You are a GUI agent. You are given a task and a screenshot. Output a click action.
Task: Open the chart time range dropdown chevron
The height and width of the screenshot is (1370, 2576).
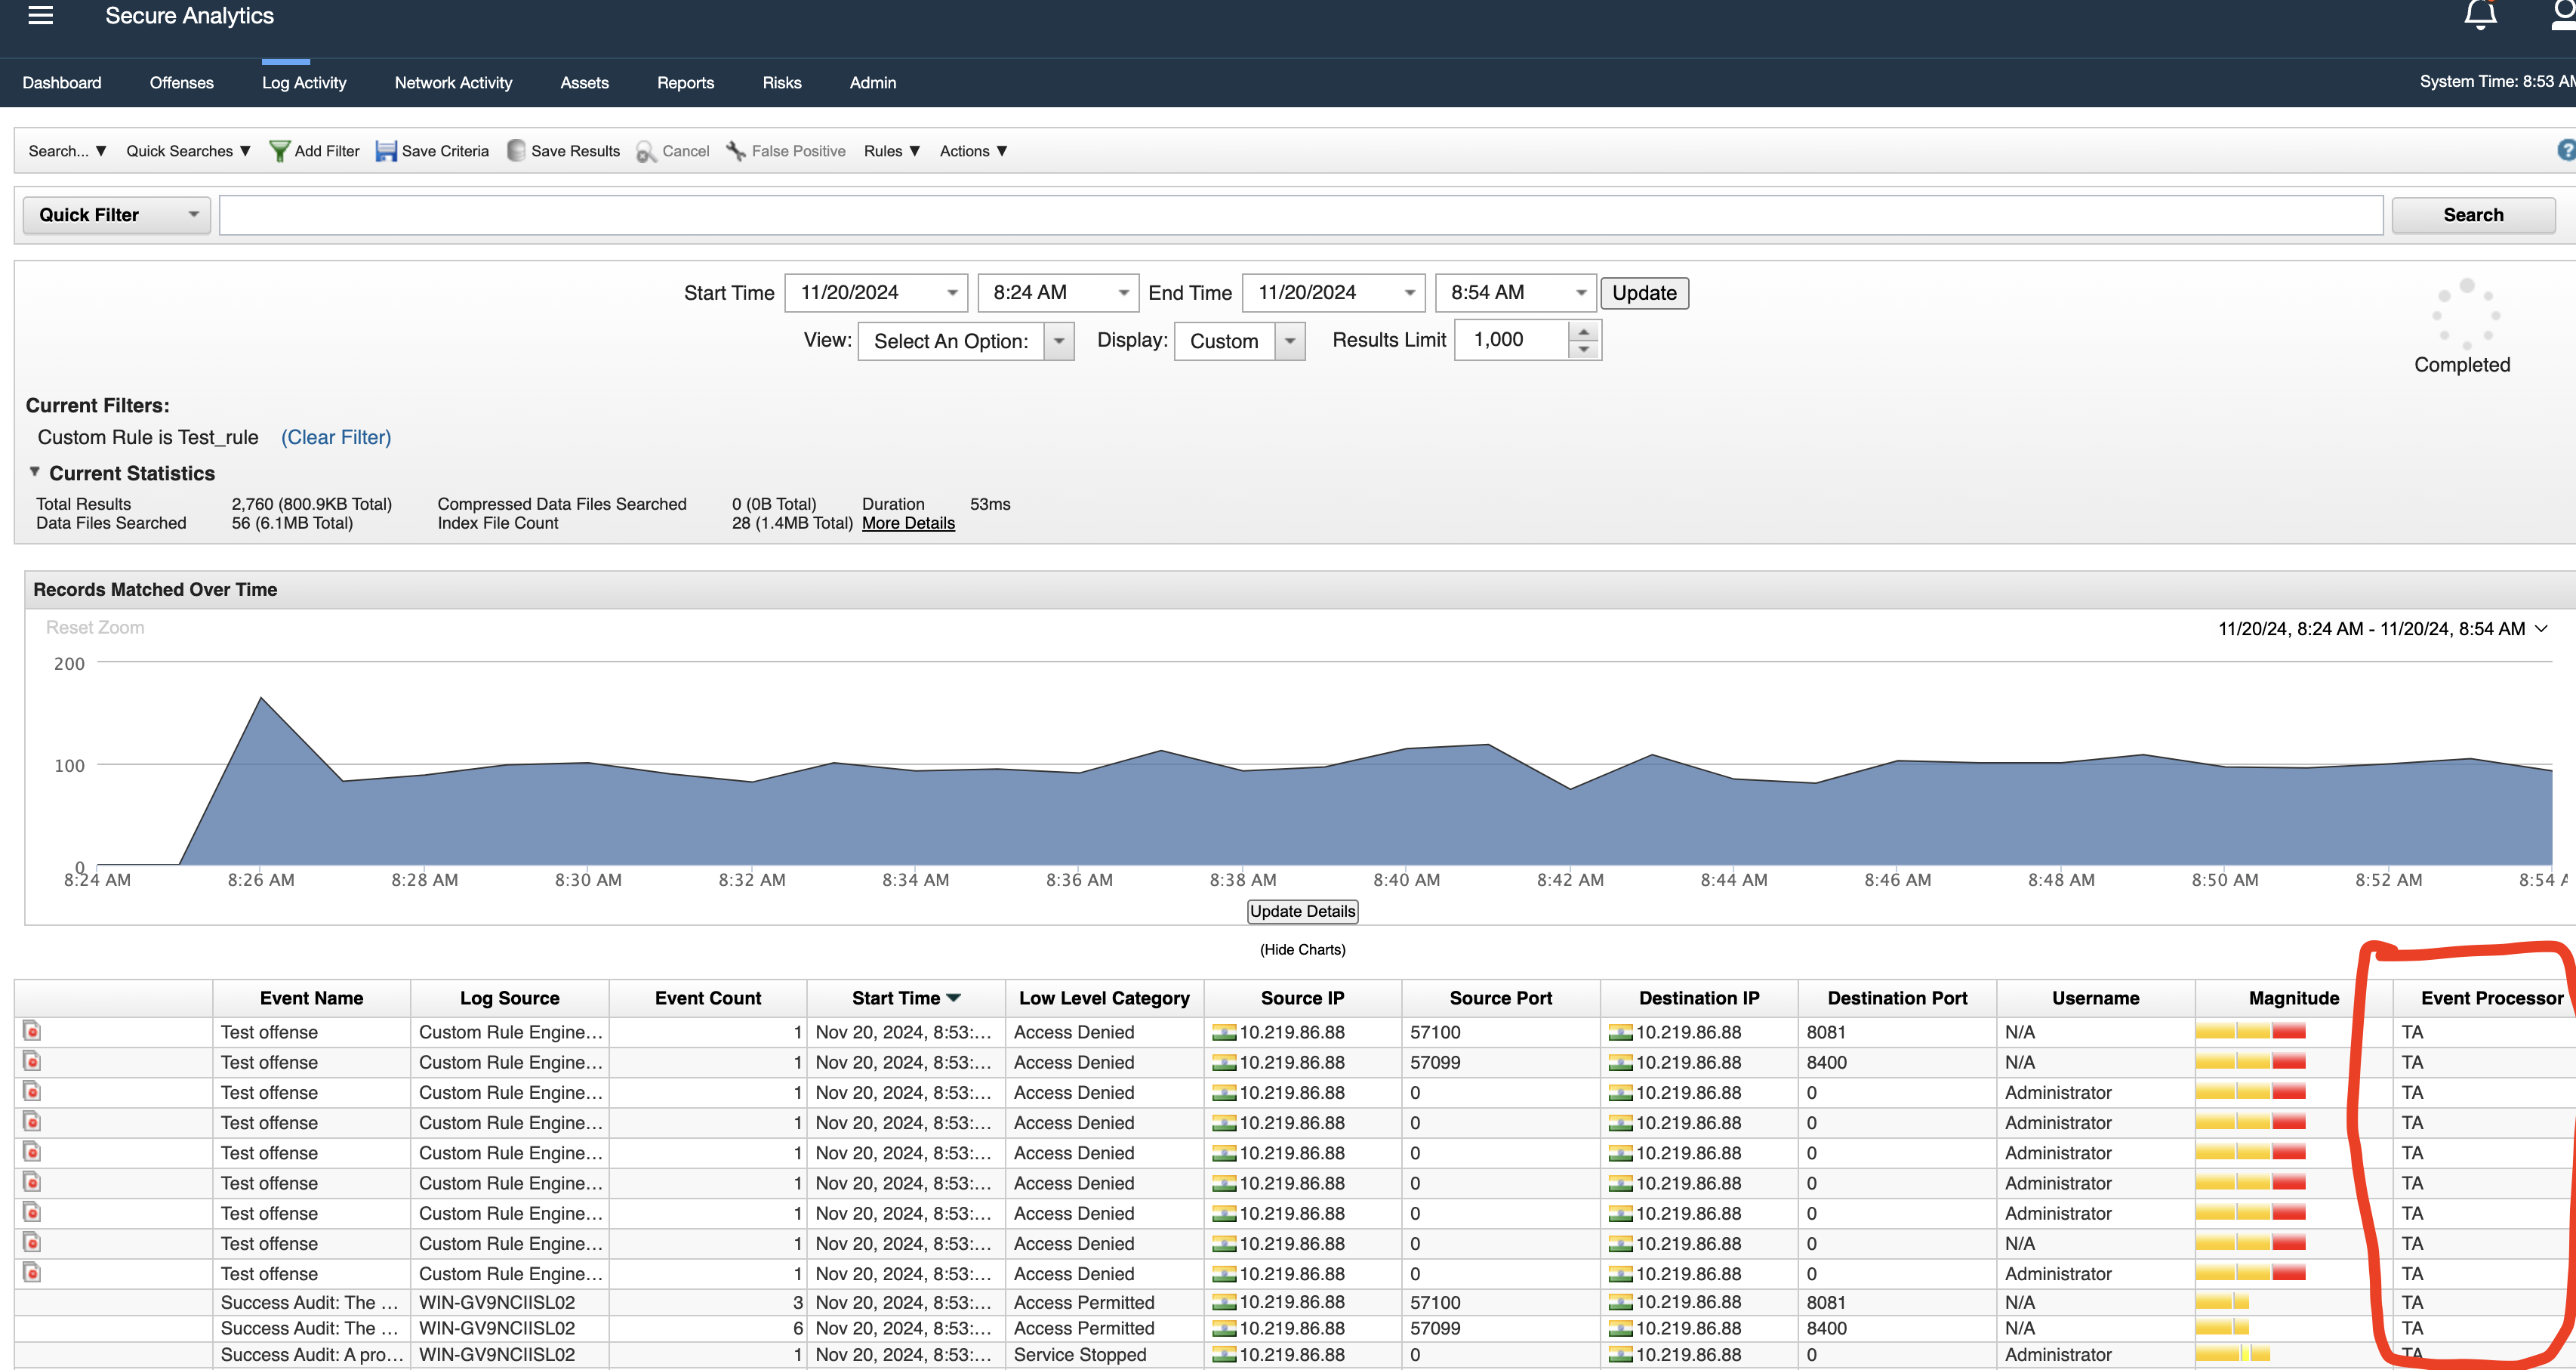2542,629
